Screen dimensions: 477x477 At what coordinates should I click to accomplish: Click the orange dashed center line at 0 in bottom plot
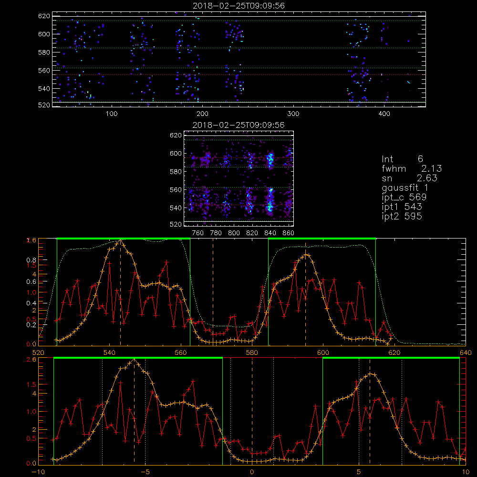click(252, 411)
